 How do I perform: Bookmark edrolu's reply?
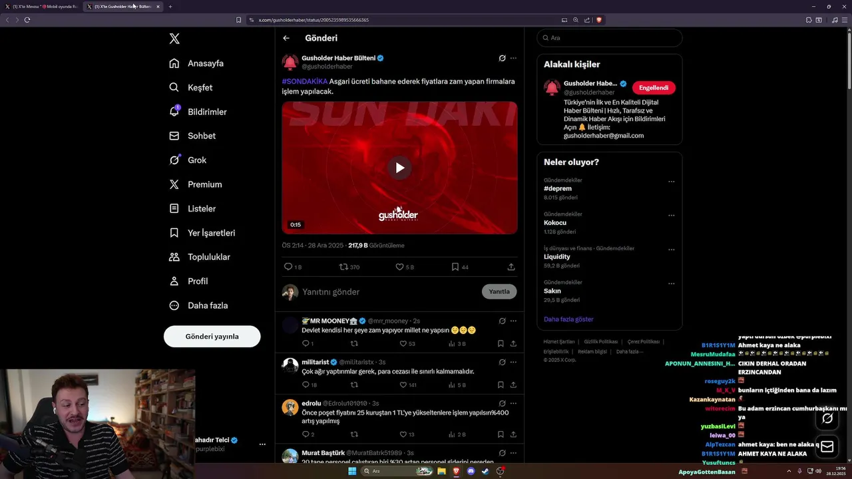501,434
